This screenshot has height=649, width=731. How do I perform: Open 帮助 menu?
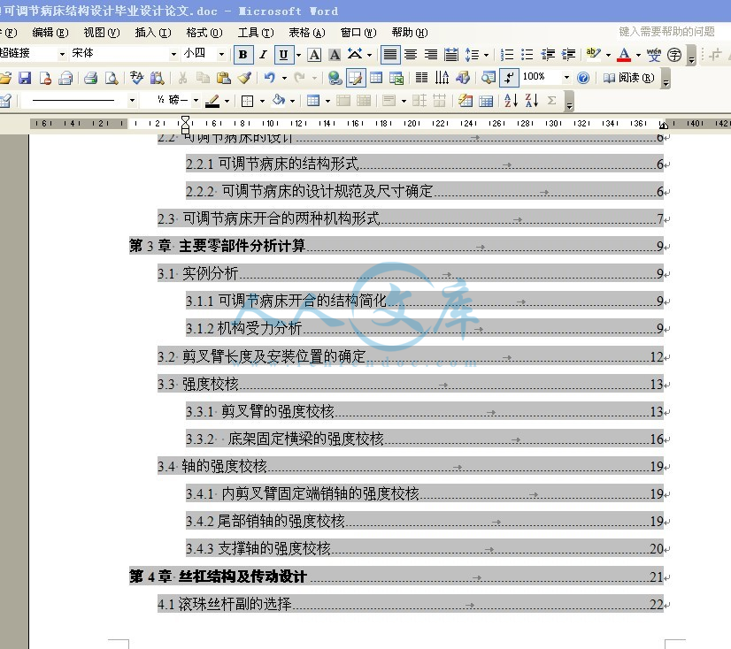(x=410, y=32)
